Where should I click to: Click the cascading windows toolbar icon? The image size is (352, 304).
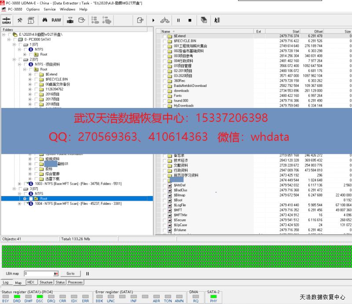[204, 20]
